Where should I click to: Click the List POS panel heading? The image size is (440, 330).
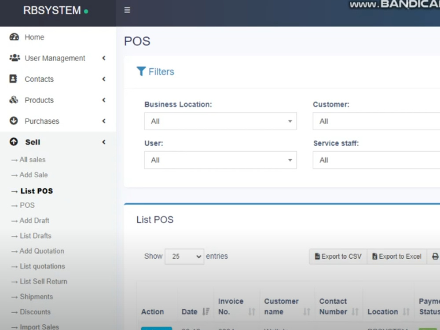[155, 220]
